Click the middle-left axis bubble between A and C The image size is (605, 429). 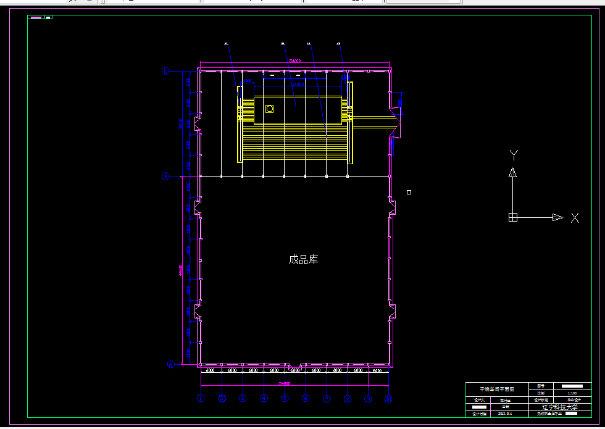click(x=165, y=177)
